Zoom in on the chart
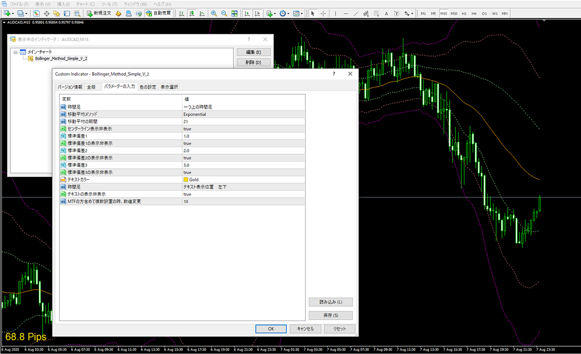The width and height of the screenshot is (581, 354). point(214,13)
